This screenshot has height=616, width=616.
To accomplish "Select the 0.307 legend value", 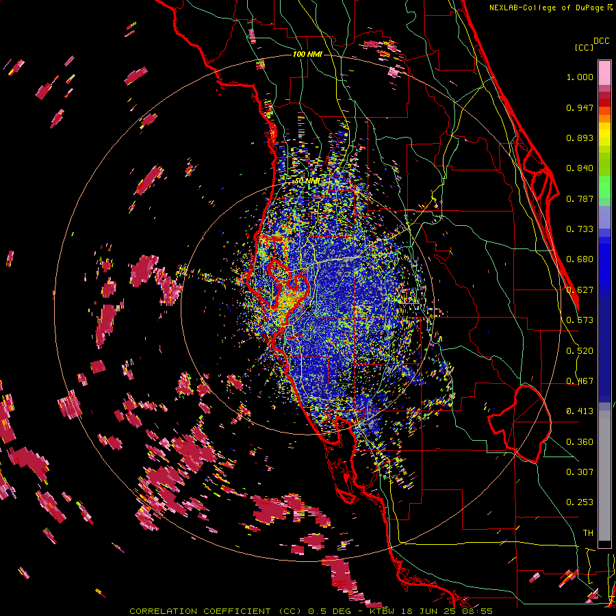I will click(x=580, y=472).
